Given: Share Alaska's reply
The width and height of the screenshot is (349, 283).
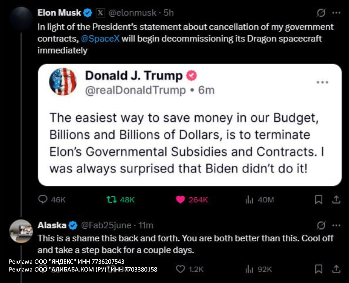Looking at the screenshot, I should (336, 270).
